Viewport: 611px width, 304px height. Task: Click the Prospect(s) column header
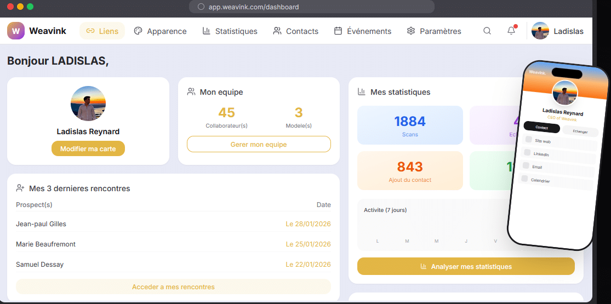[34, 205]
